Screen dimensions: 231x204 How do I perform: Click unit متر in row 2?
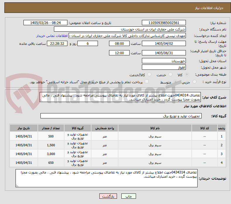coord(105,145)
